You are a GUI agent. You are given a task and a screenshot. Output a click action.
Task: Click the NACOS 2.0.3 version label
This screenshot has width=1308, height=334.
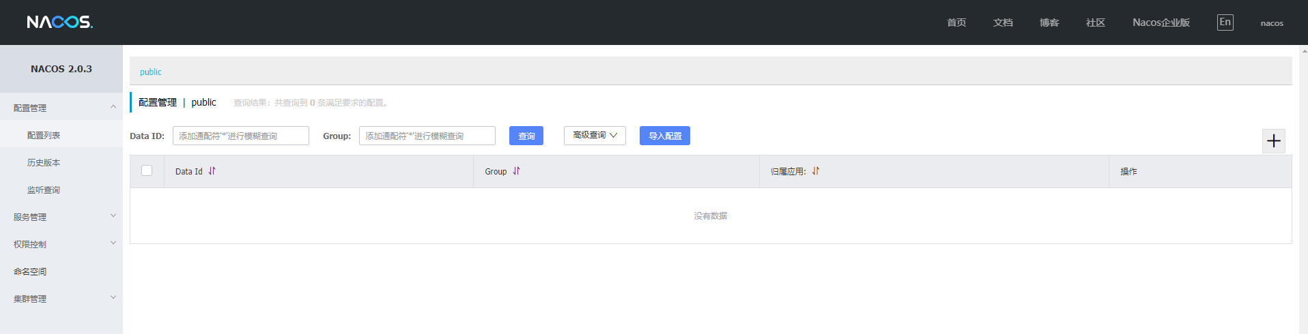tap(61, 69)
